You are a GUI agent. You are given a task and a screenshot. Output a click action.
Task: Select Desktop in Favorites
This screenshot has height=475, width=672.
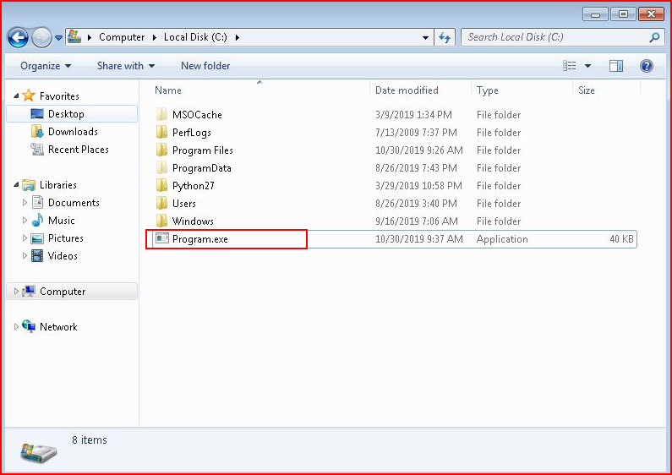[72, 114]
